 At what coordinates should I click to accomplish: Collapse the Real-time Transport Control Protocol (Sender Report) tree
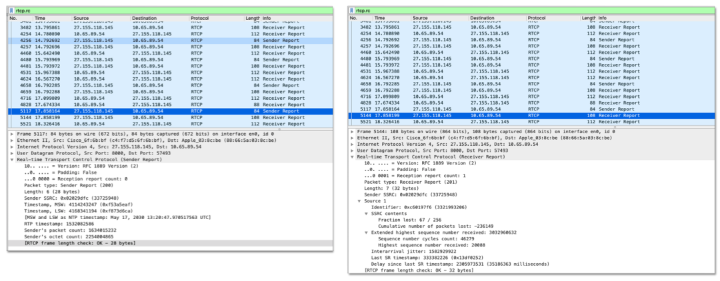coord(12,160)
